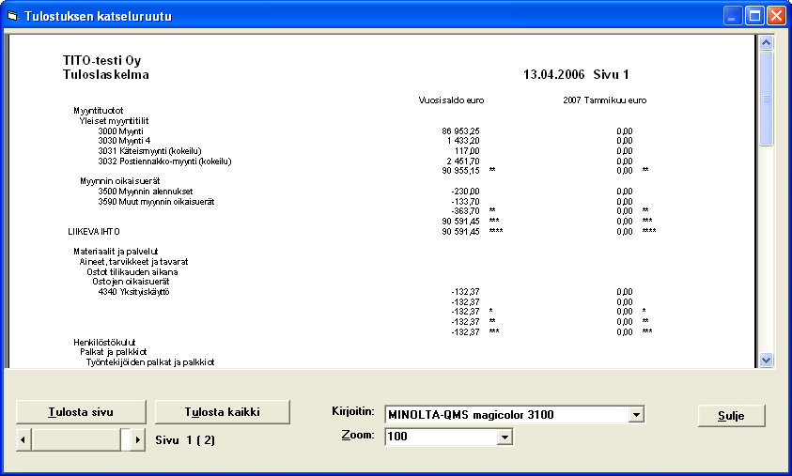
Task: Click the Tulosta sivu button
Action: [81, 412]
